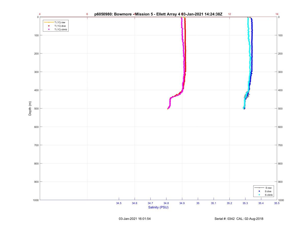The image size is (306, 225).
Task: Click the red 14 temperature tick label
Action: [277, 14]
